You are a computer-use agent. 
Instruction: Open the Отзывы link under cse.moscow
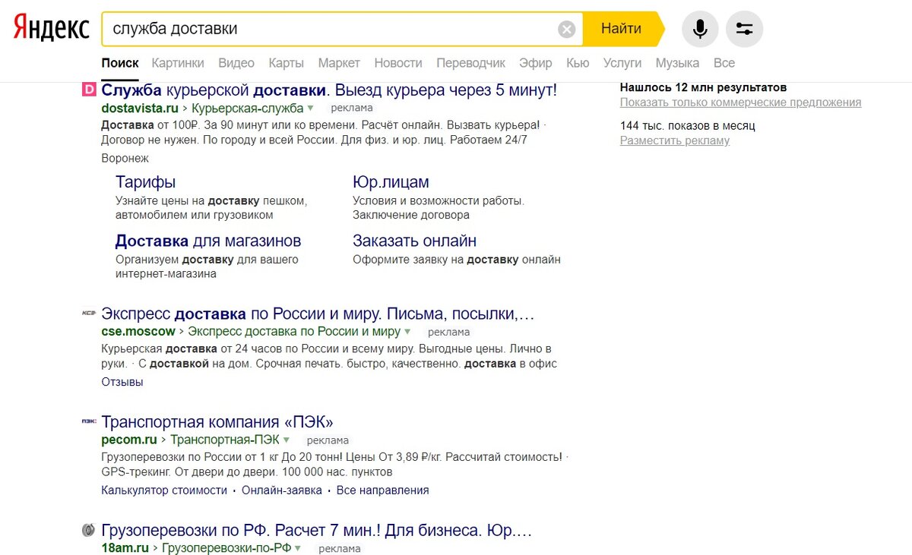point(122,382)
